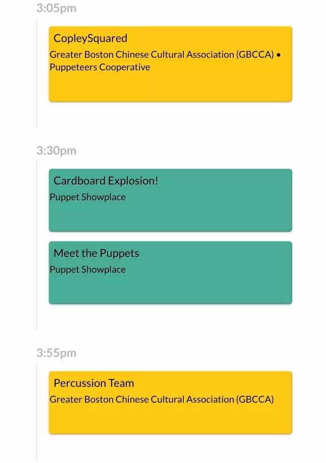Click the CopleySquared title text
This screenshot has width=326, height=463.
tap(90, 38)
